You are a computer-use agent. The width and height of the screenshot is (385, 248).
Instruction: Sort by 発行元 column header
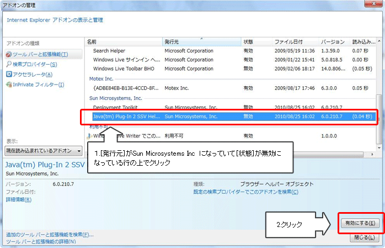tap(201, 42)
